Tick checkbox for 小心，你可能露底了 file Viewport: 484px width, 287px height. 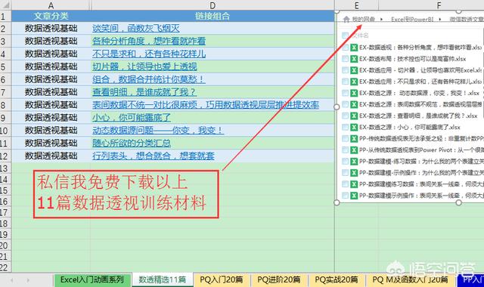pyautogui.click(x=345, y=128)
